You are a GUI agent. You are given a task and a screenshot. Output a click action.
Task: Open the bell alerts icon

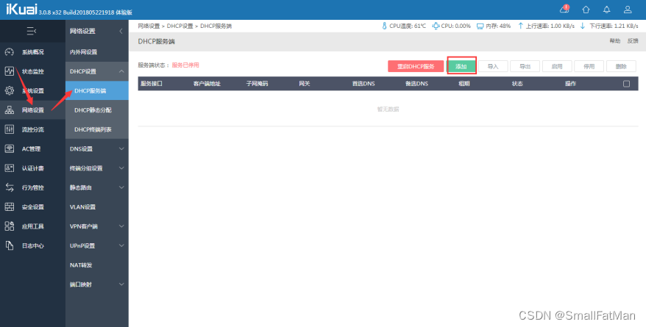pos(606,10)
